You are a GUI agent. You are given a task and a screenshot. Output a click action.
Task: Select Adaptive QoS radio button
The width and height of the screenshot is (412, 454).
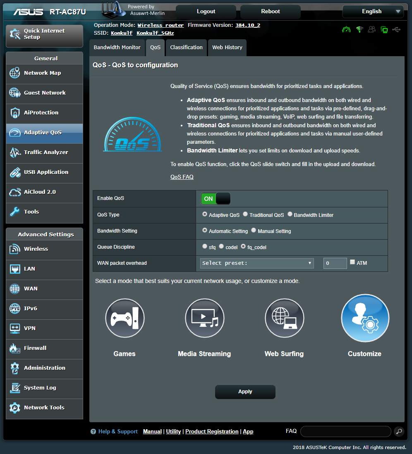(x=205, y=214)
